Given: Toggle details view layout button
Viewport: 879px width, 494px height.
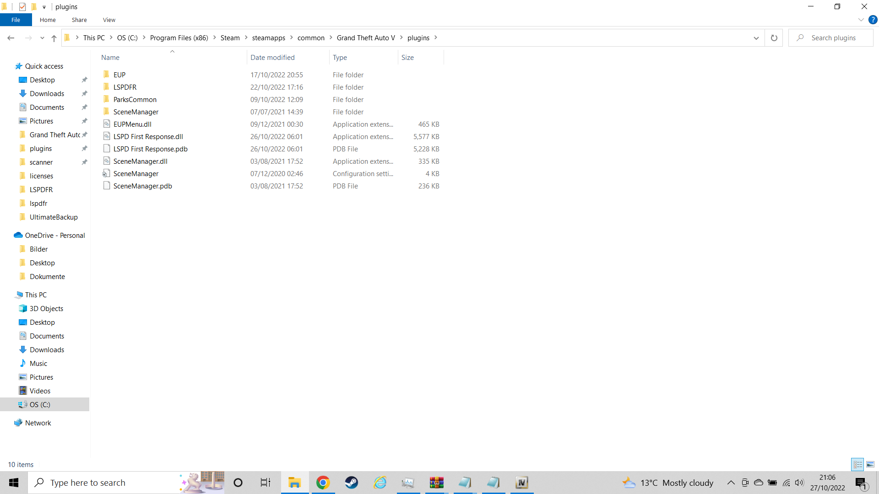Looking at the screenshot, I should (x=857, y=464).
